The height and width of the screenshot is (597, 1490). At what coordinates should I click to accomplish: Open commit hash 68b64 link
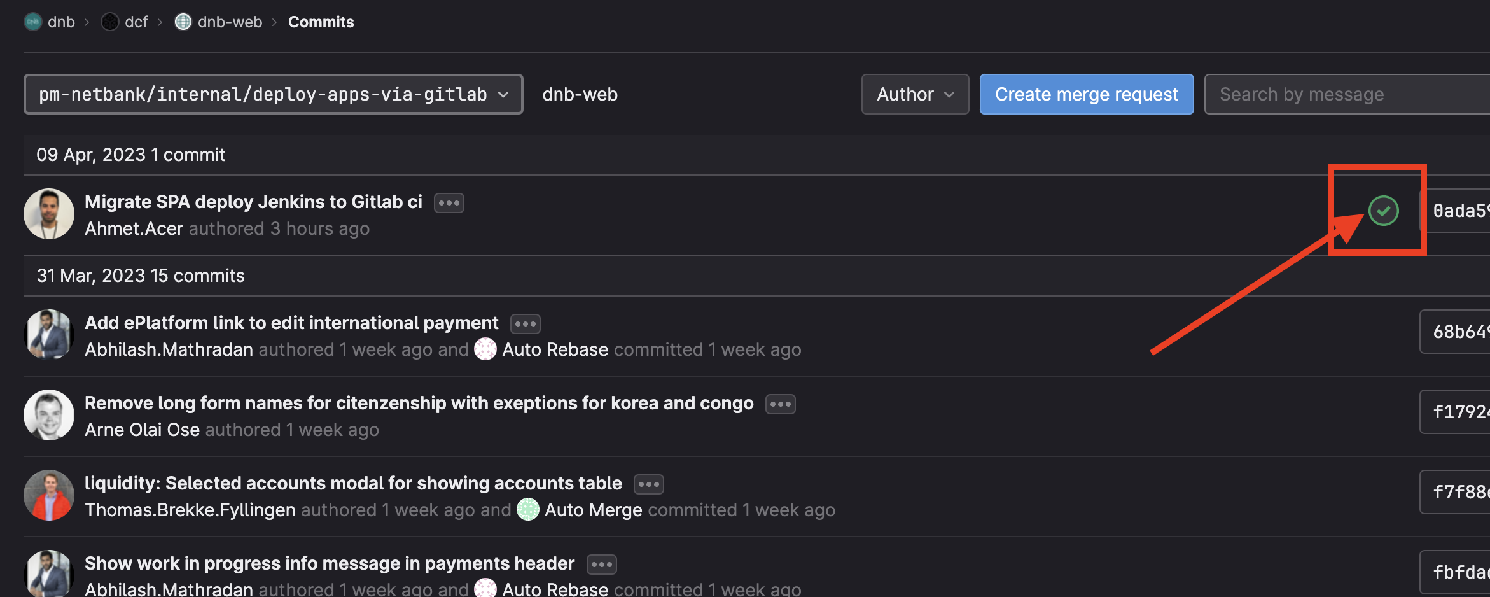pos(1459,332)
